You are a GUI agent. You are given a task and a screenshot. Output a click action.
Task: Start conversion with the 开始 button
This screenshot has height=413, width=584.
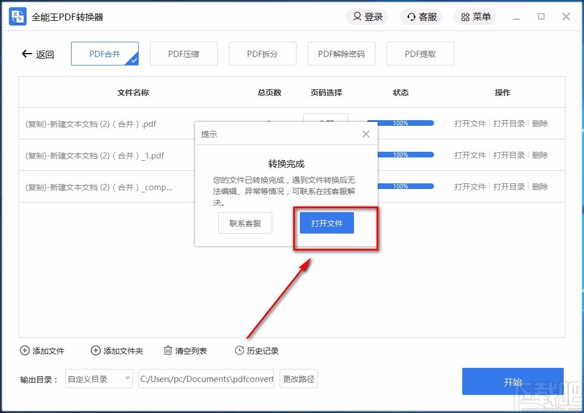pos(513,381)
